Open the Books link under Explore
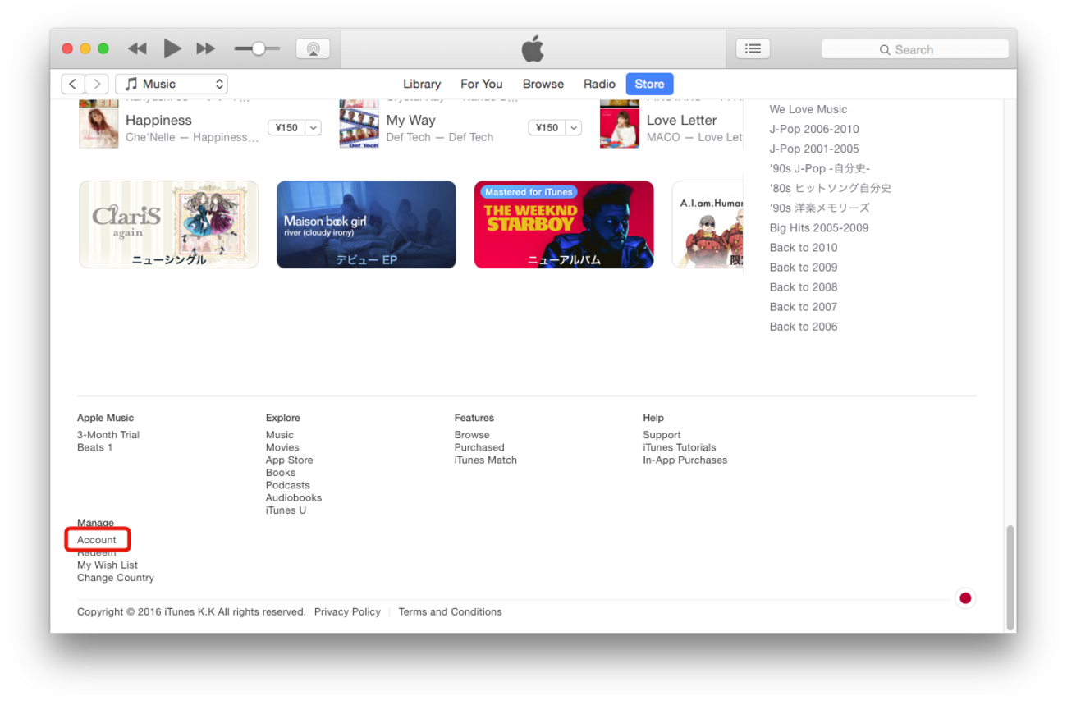The image size is (1067, 705). click(281, 473)
